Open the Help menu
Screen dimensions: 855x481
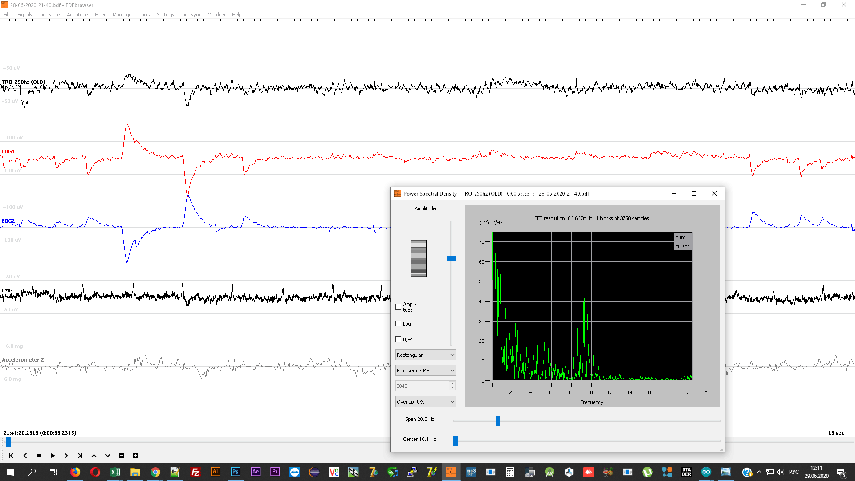(x=236, y=15)
